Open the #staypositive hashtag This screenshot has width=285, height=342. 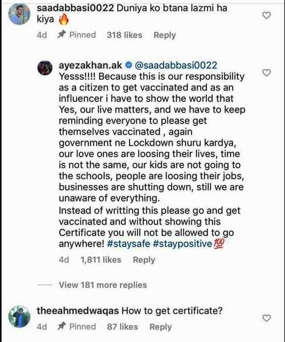(183, 244)
